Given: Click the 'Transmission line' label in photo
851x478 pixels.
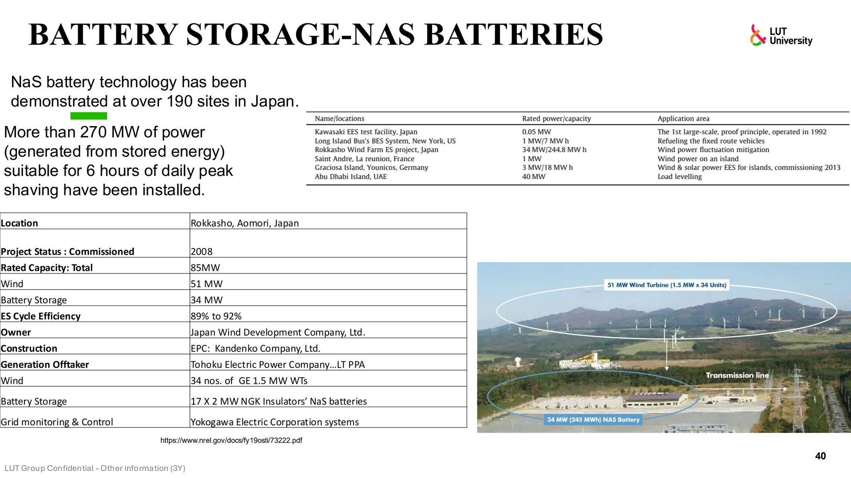Looking at the screenshot, I should pos(737,375).
